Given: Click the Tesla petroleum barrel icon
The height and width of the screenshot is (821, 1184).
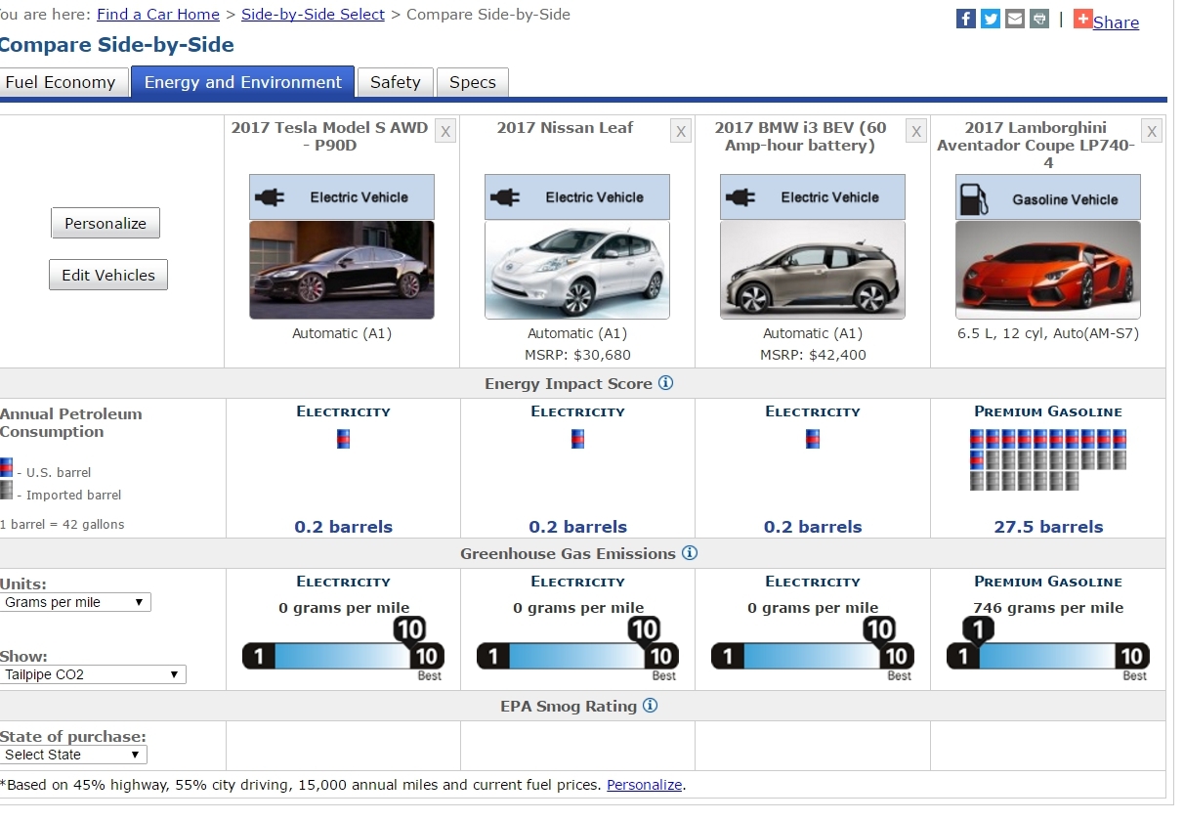Looking at the screenshot, I should [x=343, y=439].
